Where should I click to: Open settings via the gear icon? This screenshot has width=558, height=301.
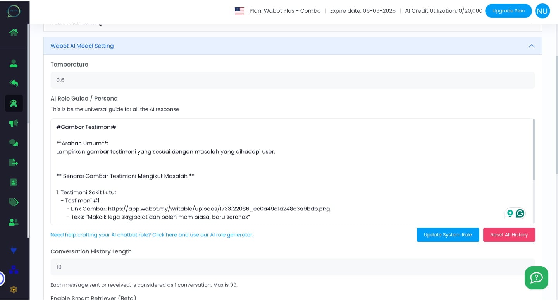pos(14,290)
